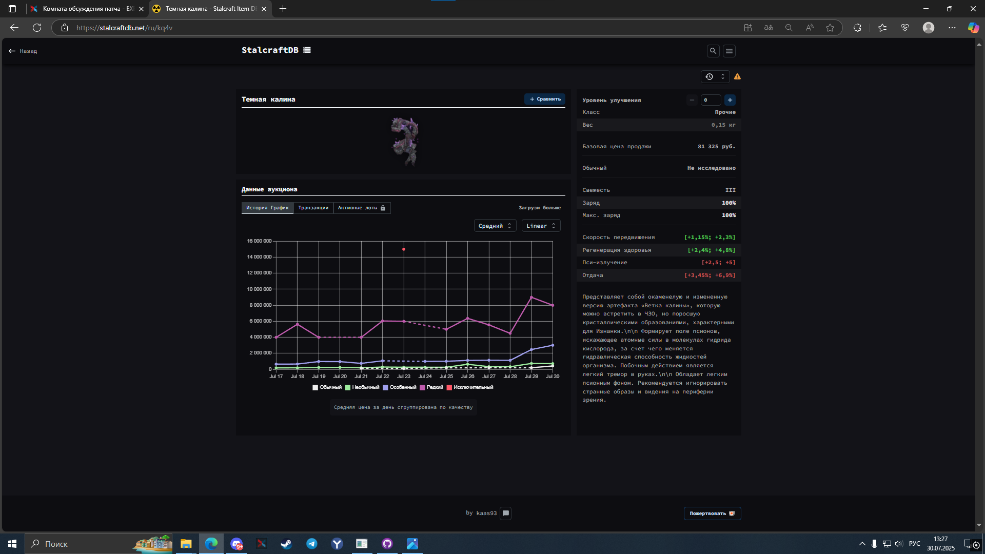Click the Пожертвовать donate button
The width and height of the screenshot is (985, 554).
[x=712, y=513]
